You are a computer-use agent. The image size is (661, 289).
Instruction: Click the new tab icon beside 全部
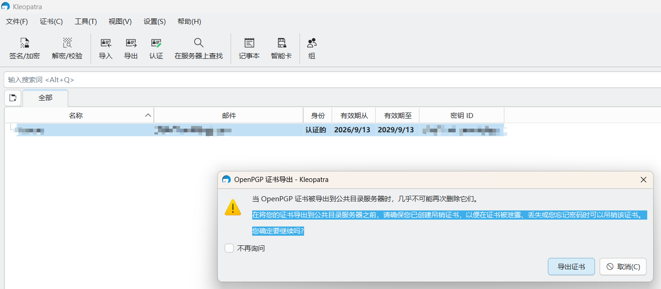tap(13, 98)
